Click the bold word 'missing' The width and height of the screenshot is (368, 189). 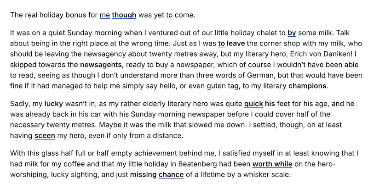[x=143, y=175]
